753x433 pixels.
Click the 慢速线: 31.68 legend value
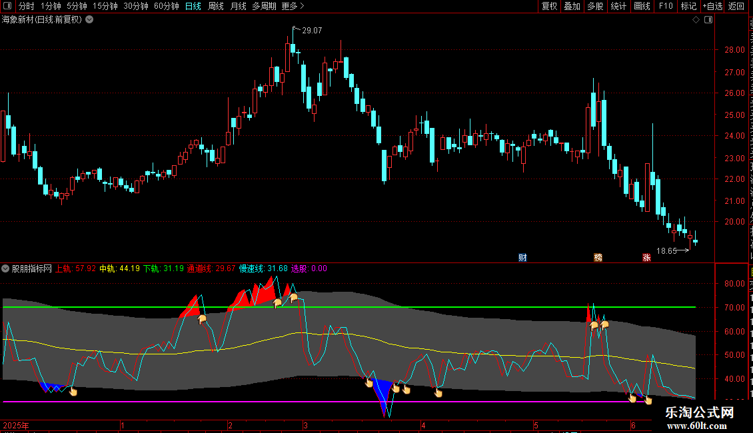[x=264, y=269]
